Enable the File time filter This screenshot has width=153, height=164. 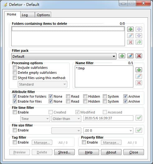point(15,112)
